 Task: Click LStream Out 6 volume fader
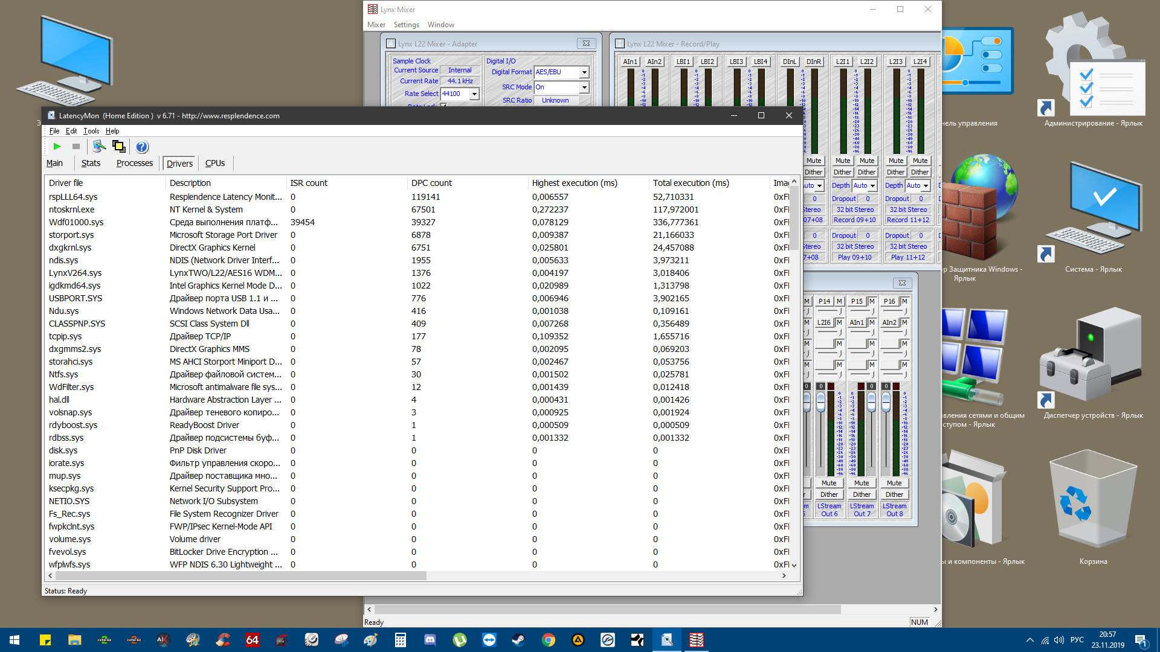[820, 401]
